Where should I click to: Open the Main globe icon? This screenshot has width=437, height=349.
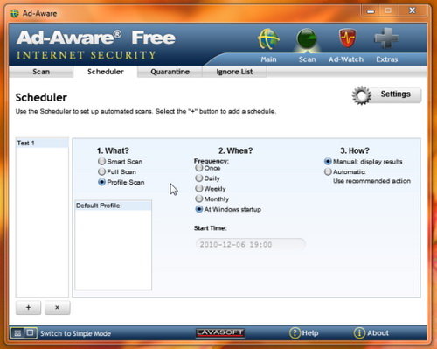pos(268,39)
